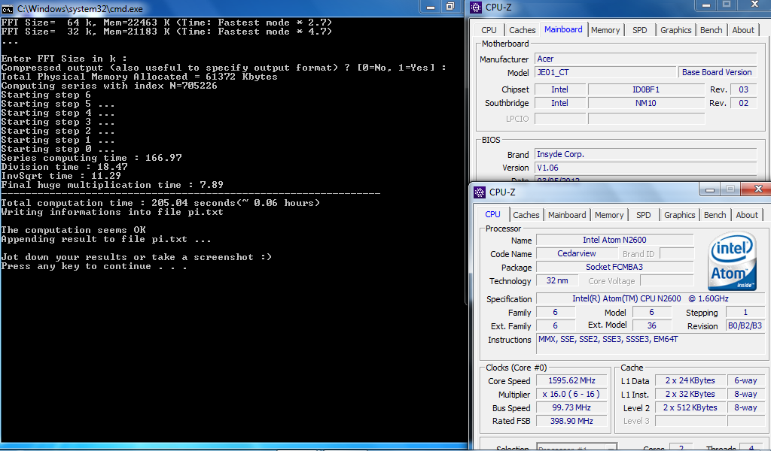The height and width of the screenshot is (451, 771).
Task: Open Bench tab in upper CPU-Z window
Action: point(711,30)
